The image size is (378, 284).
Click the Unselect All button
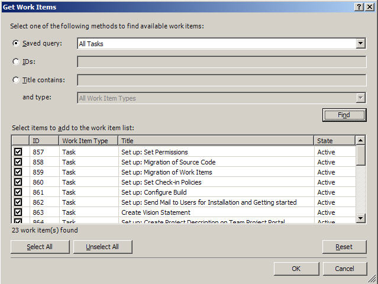(103, 247)
